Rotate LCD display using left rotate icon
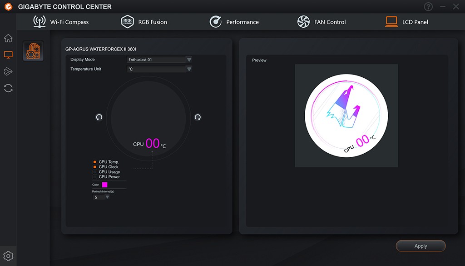465x266 pixels. coord(99,117)
